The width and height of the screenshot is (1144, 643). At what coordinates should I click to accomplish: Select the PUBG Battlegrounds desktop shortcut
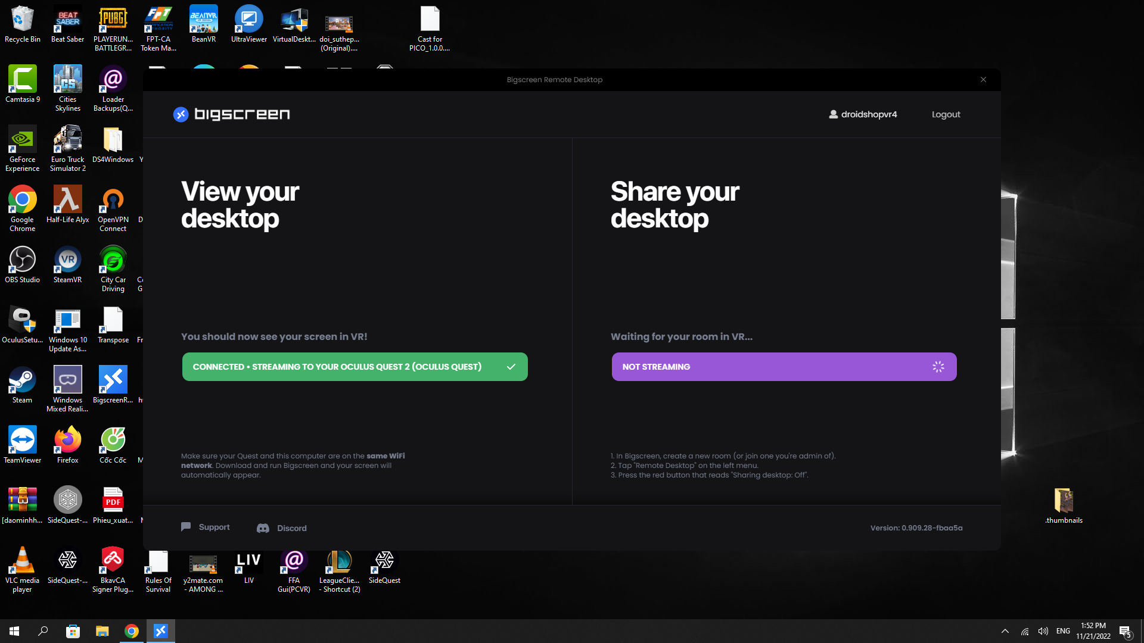tap(113, 29)
